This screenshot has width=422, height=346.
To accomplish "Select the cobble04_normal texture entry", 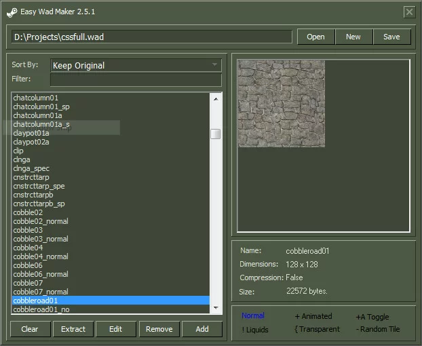I will [x=41, y=256].
